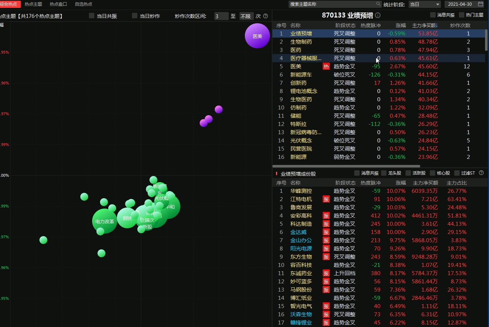
Task: Enable the 活跃股 checkbox
Action: pyautogui.click(x=408, y=173)
